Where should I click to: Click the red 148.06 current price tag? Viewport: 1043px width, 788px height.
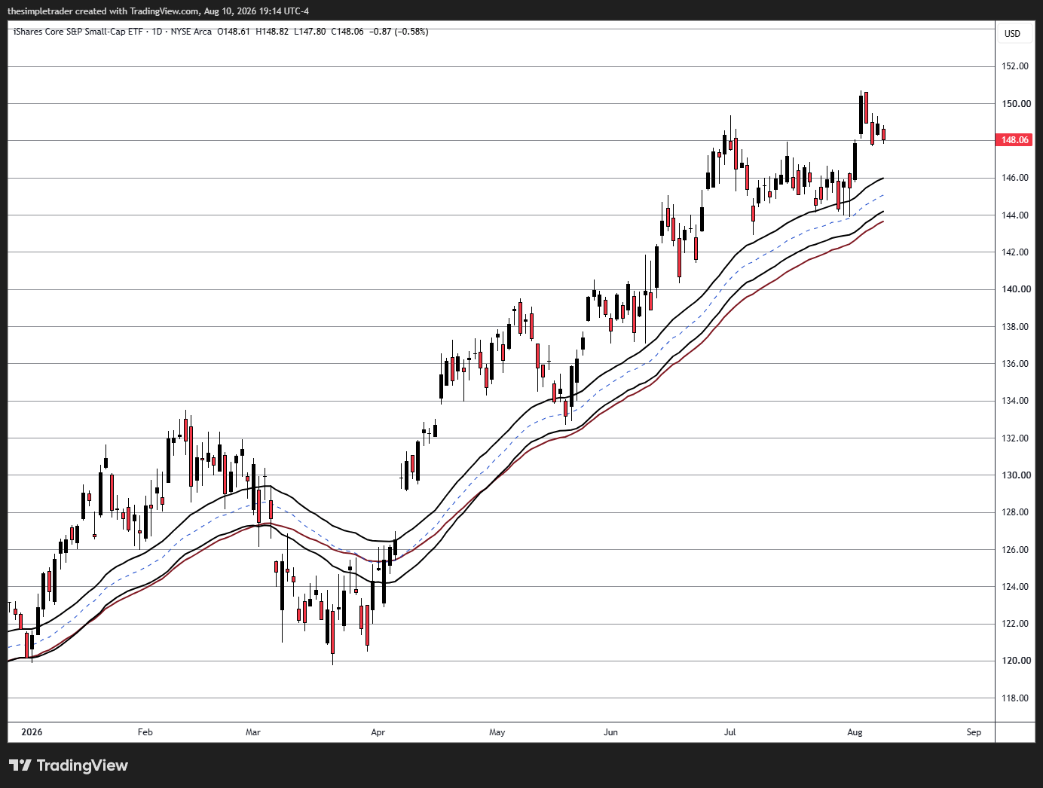(x=1015, y=140)
